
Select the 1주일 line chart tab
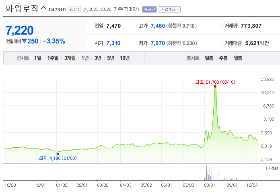click(53, 58)
